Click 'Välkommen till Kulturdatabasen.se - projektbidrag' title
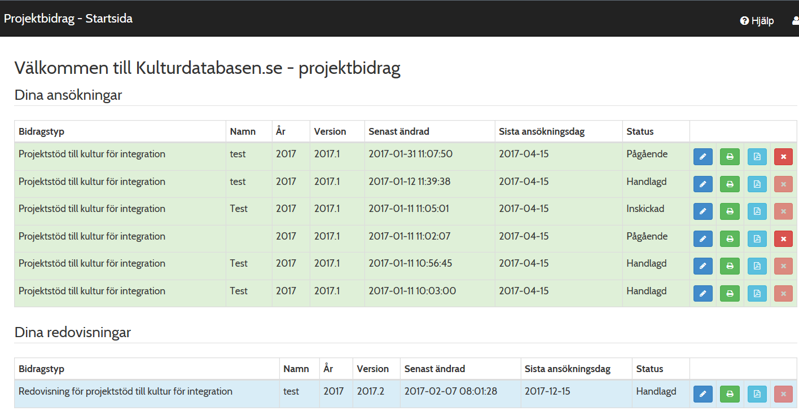The image size is (799, 411). click(x=208, y=68)
